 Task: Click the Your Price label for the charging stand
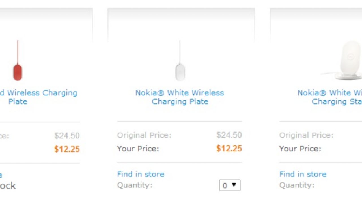coord(300,149)
